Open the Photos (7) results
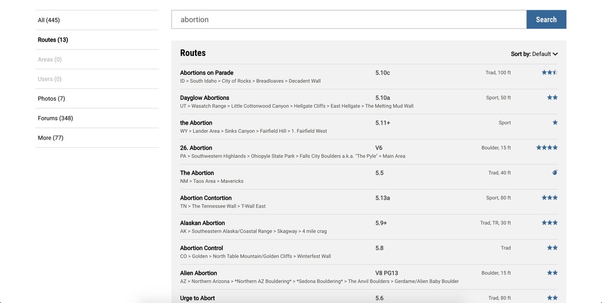 tap(97, 99)
